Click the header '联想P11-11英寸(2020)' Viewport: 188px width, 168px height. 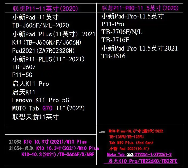[x=45, y=9]
